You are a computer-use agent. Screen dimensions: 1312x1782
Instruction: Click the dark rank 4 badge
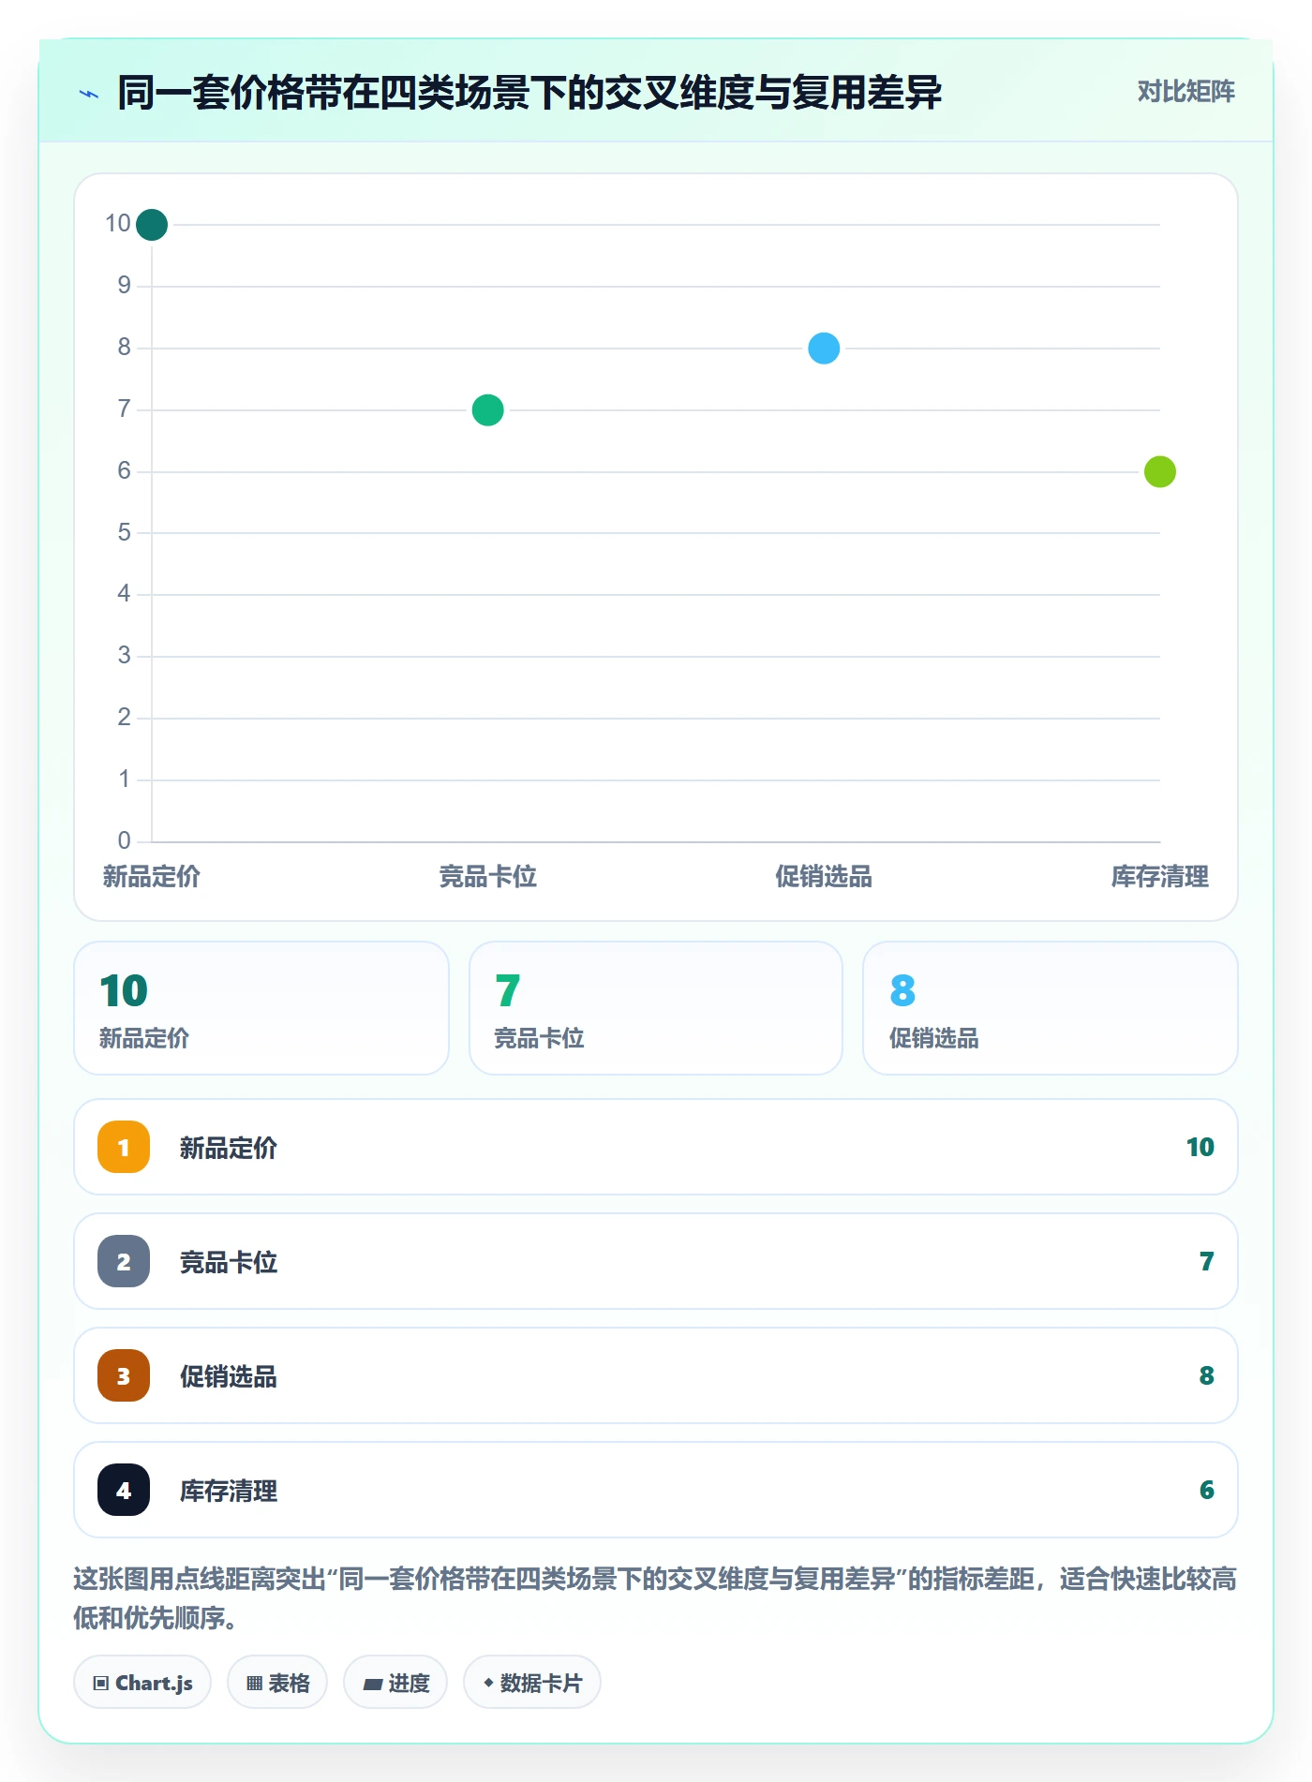[124, 1490]
